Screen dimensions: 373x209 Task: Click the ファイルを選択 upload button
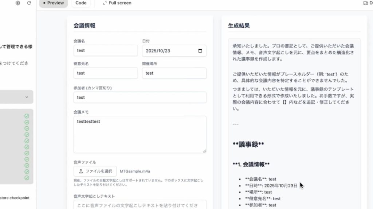(95, 171)
